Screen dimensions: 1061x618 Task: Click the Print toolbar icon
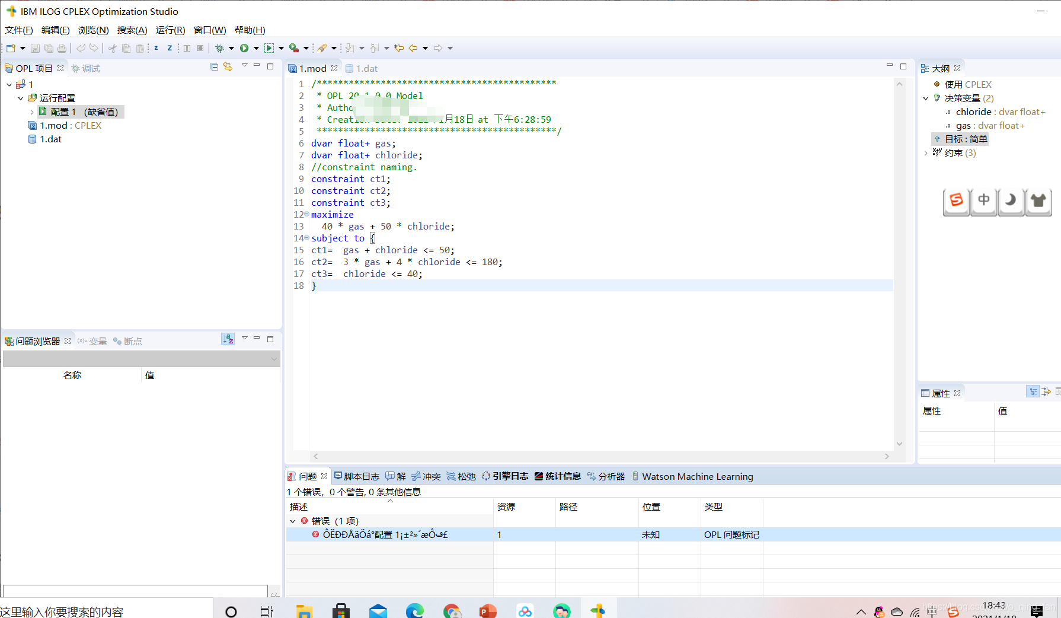(62, 48)
